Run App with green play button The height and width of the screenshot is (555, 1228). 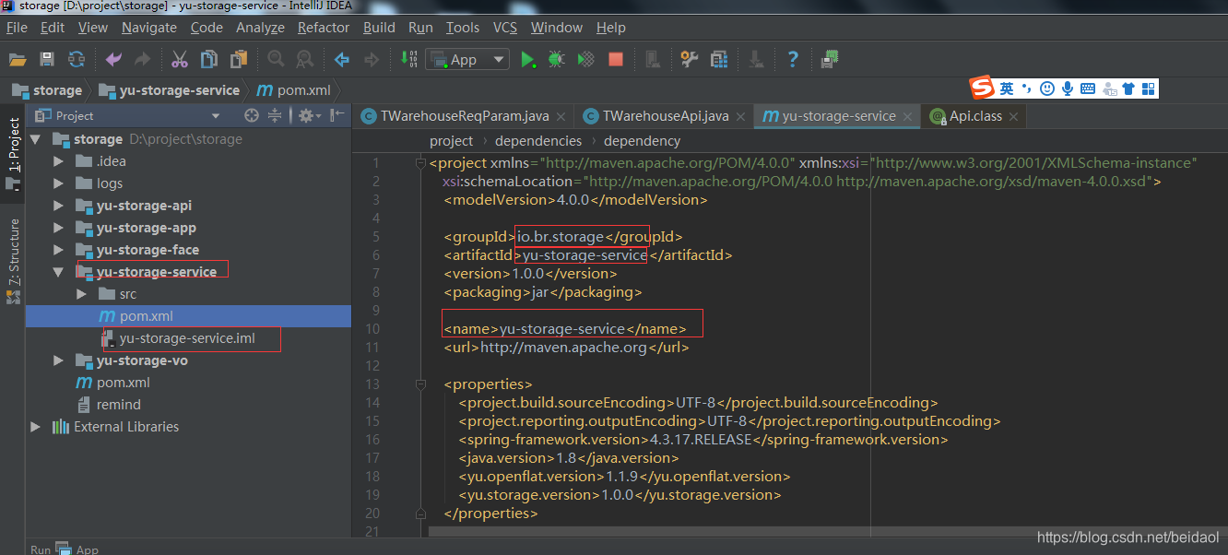(x=527, y=60)
